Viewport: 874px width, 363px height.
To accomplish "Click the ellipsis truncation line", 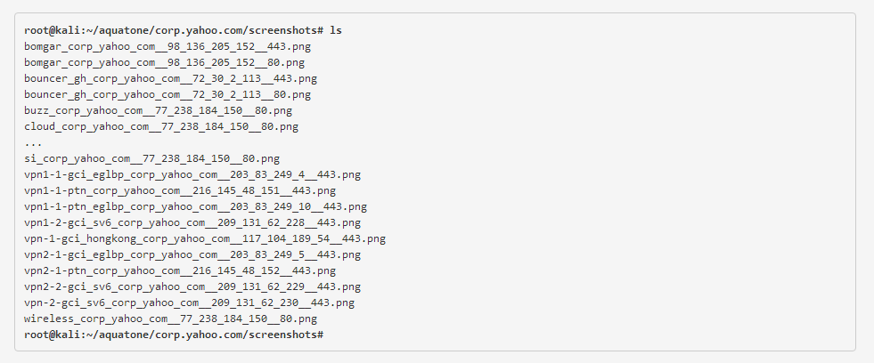I will tap(33, 143).
